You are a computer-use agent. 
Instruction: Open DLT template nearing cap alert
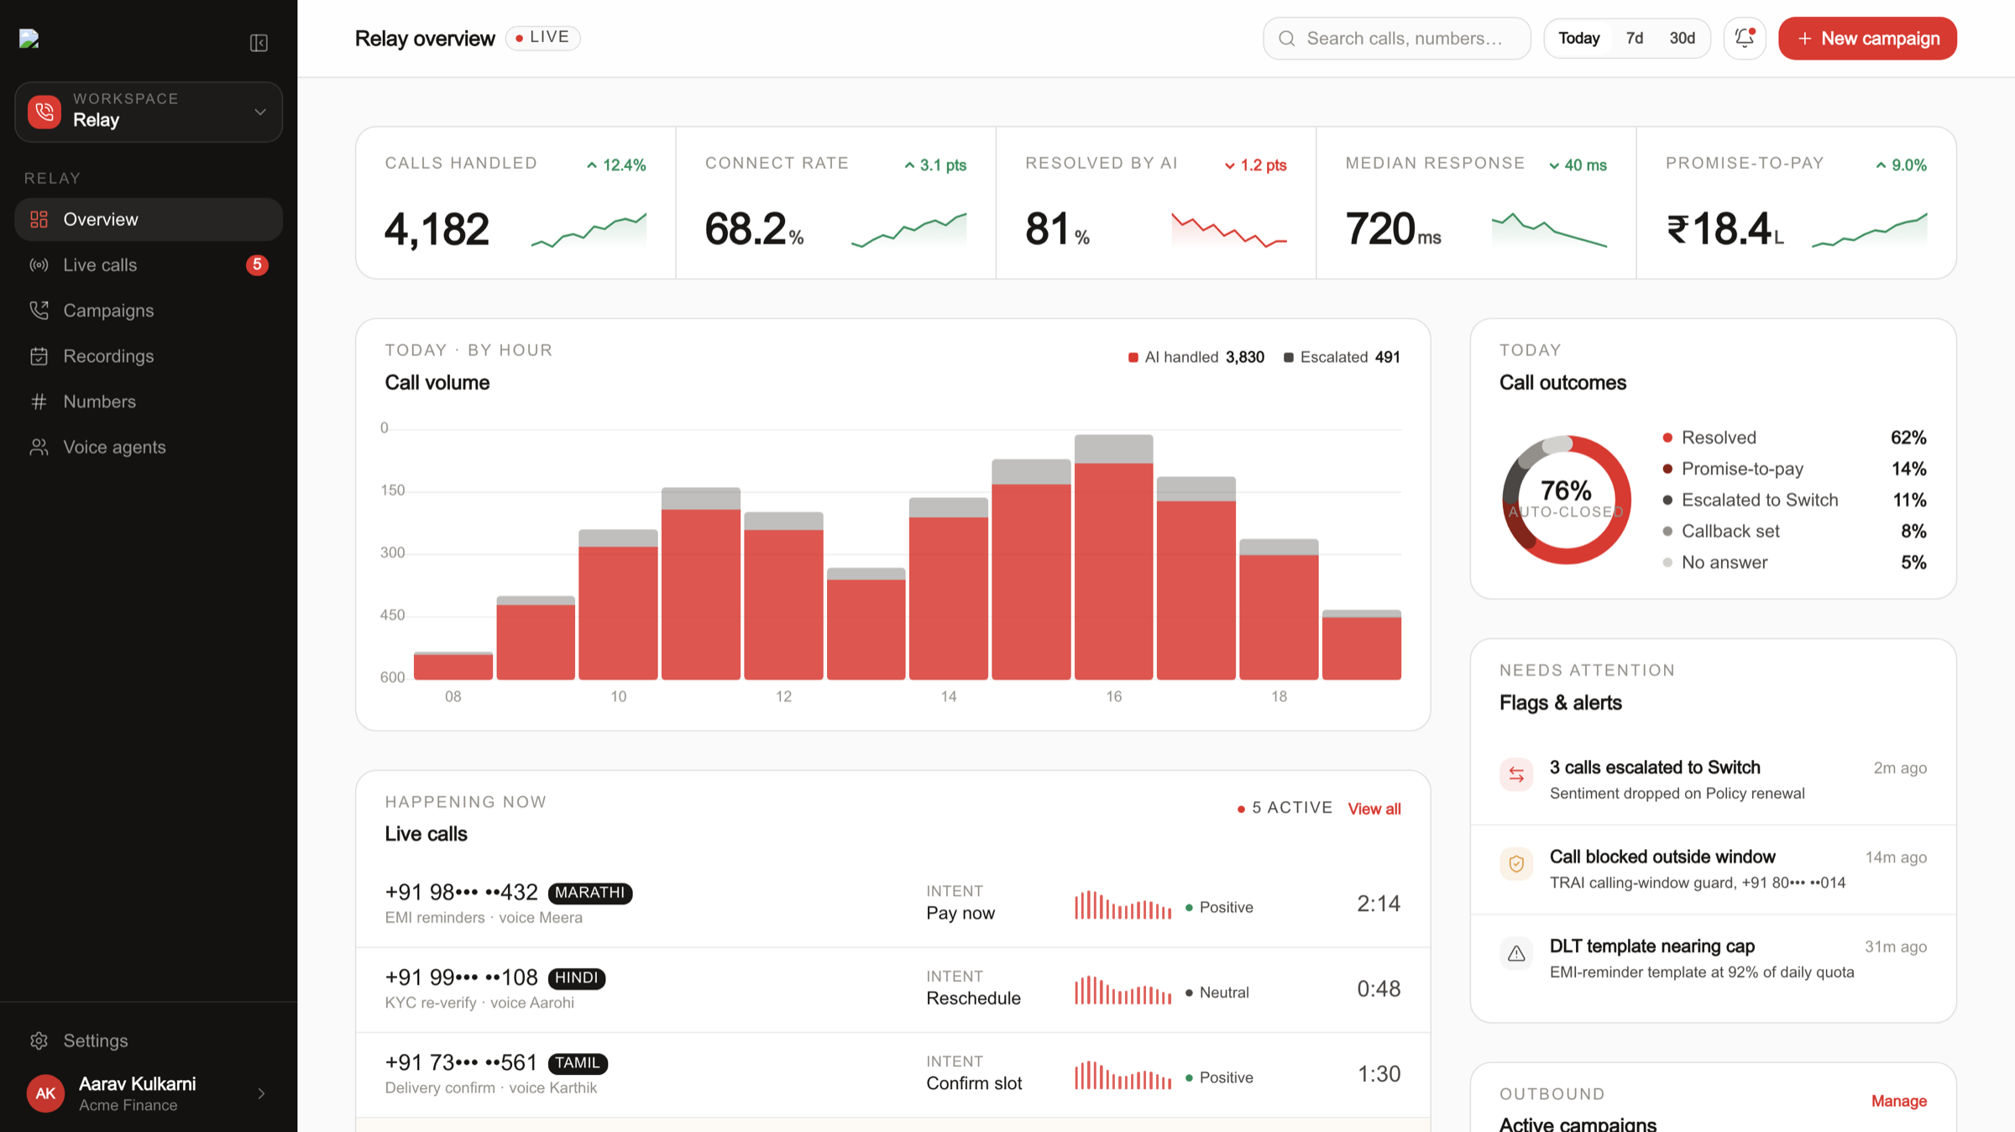coord(1713,958)
